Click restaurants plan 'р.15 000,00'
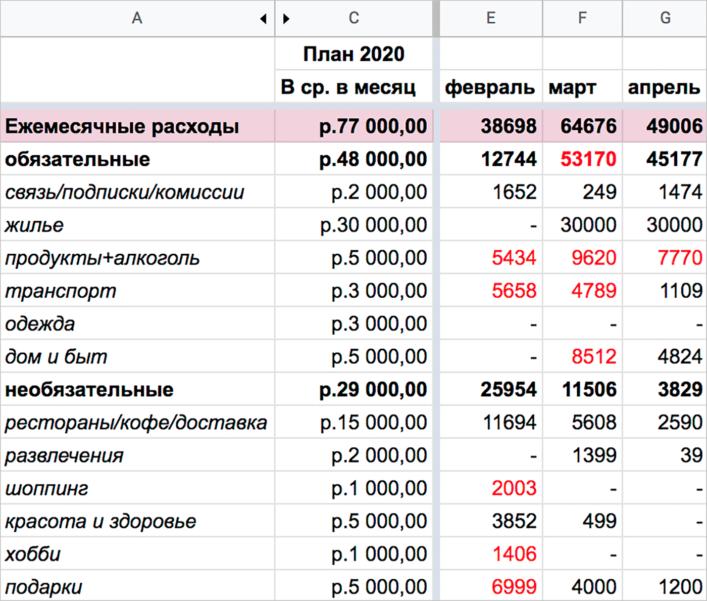 click(x=374, y=422)
